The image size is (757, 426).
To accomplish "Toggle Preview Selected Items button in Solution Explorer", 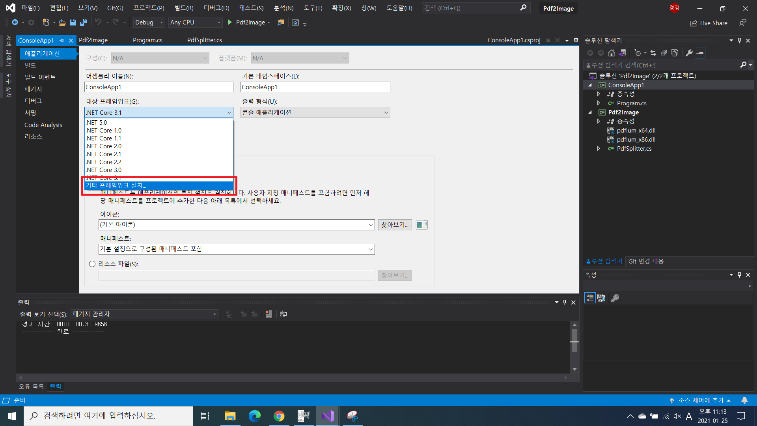I will (x=700, y=53).
